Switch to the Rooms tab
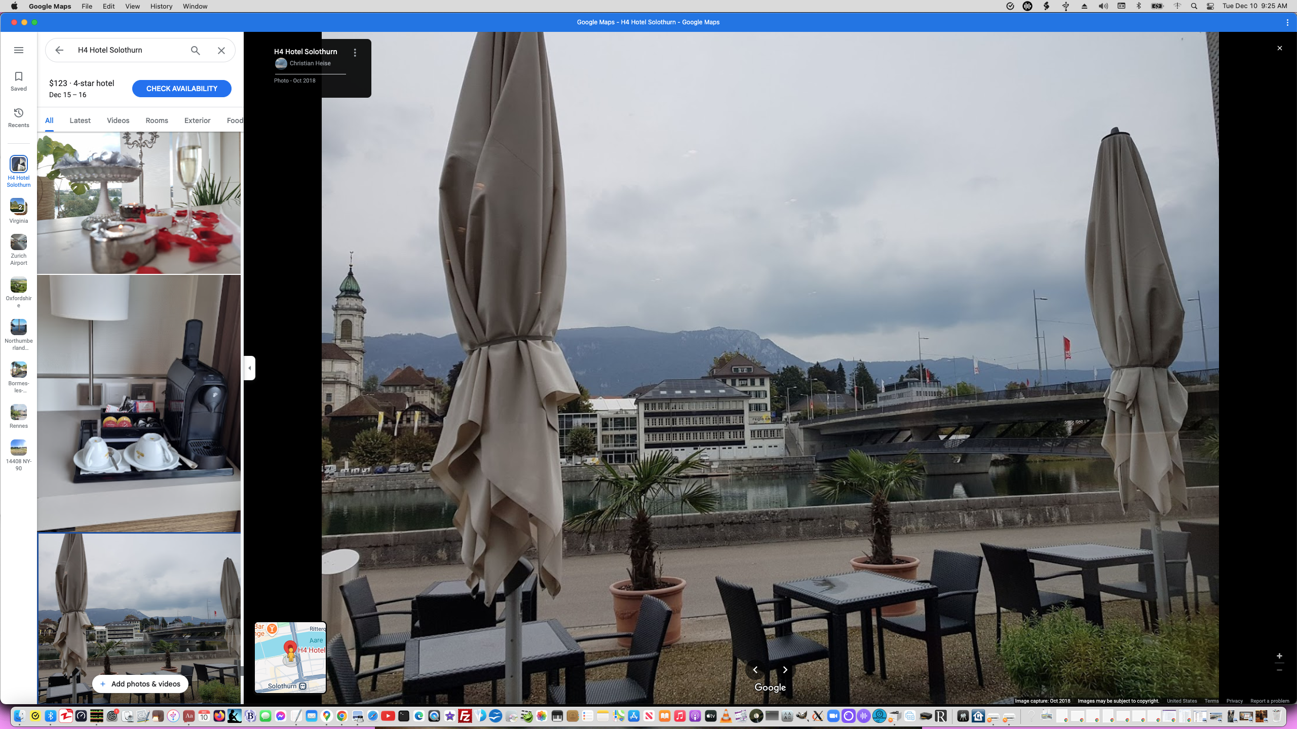Image resolution: width=1297 pixels, height=729 pixels. pos(157,120)
